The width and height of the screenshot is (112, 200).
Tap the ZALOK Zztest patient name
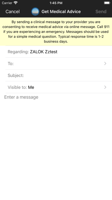point(44,52)
